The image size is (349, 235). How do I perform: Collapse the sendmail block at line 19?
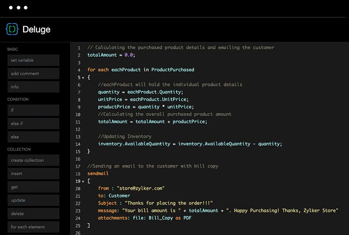[x=83, y=182]
